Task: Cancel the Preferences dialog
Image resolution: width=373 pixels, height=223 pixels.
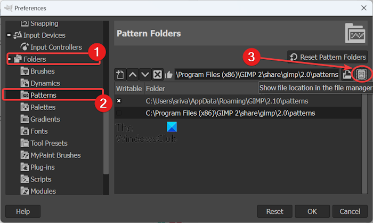Action: [x=350, y=211]
